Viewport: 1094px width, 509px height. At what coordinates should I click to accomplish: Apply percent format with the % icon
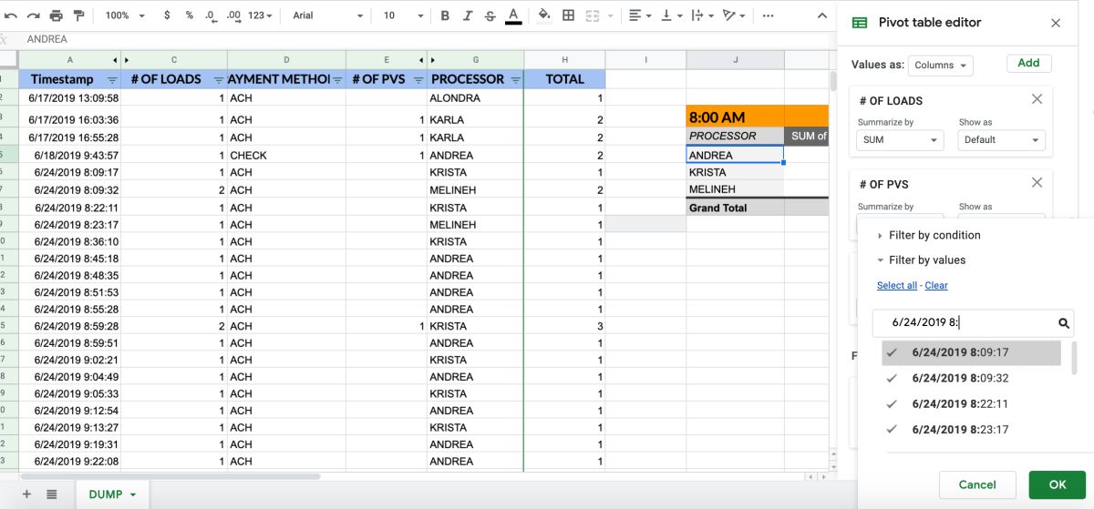pos(189,15)
